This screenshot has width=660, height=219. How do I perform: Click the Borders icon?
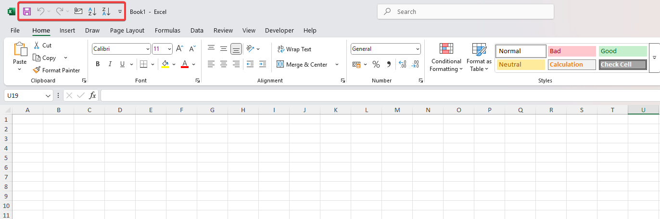(143, 64)
